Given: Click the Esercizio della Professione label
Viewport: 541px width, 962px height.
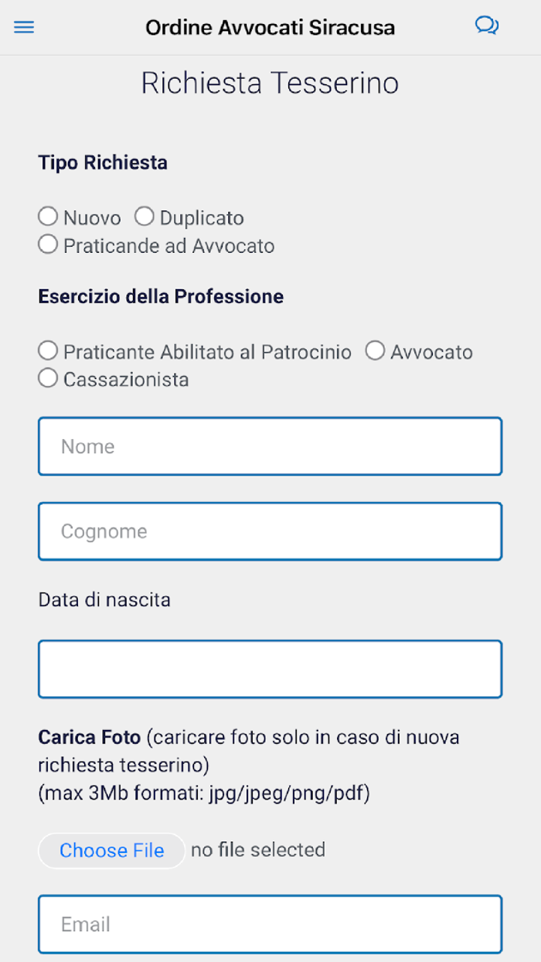Looking at the screenshot, I should (x=161, y=296).
